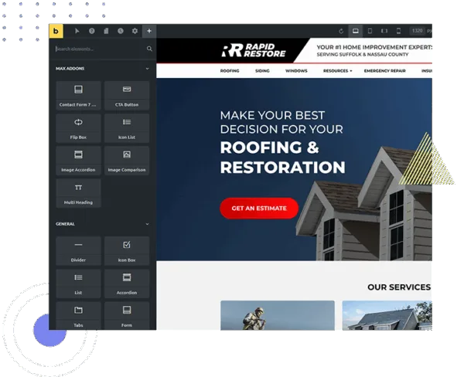
Task: Select 'MAKE YOUR BEST DECISION' heading text
Action: click(281, 122)
